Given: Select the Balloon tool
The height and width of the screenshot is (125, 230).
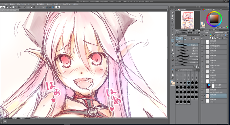Looking at the screenshot, I should point(172,75).
